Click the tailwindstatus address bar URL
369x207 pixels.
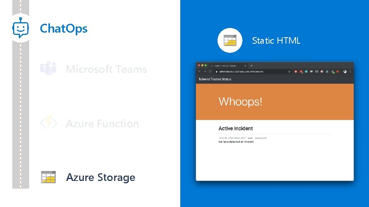click(241, 72)
